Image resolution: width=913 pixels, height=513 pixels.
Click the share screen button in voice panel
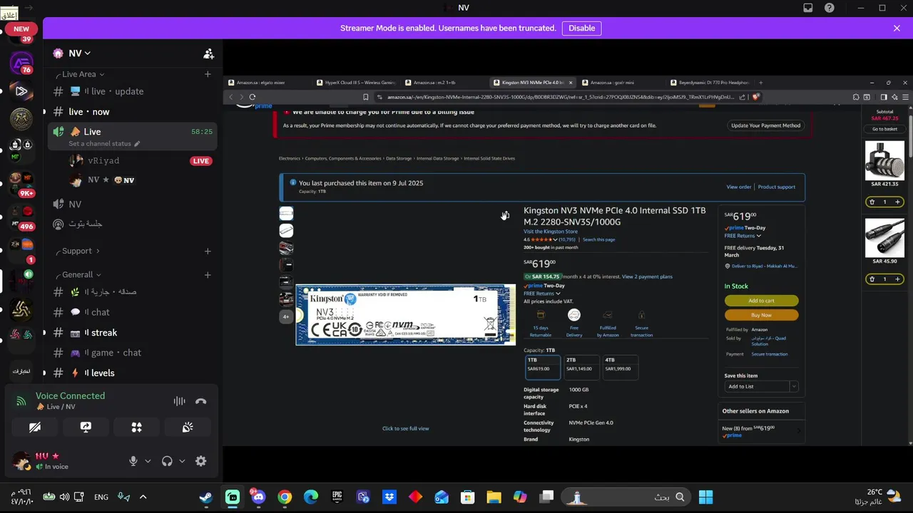click(x=86, y=427)
